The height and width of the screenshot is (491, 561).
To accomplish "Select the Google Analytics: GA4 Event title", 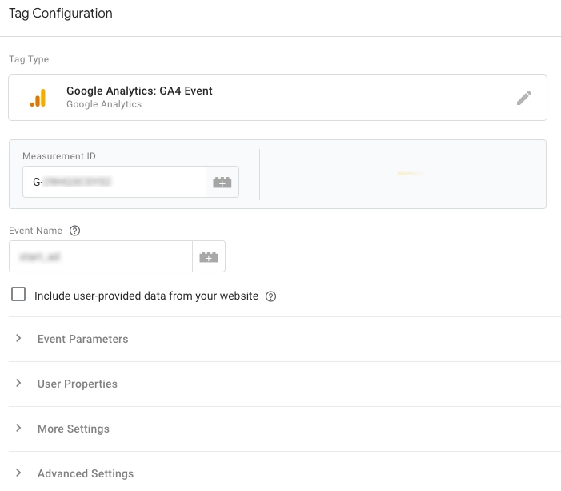I will 139,91.
